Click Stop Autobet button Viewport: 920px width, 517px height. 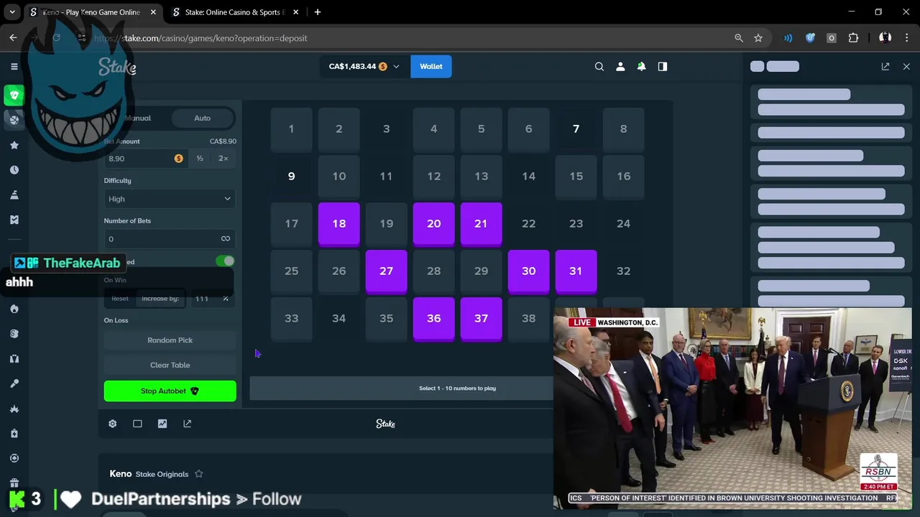[x=170, y=391]
